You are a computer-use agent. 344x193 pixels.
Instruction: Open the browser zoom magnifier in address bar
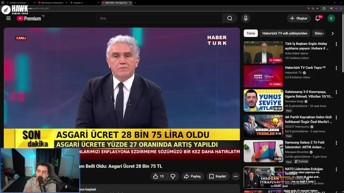click(x=309, y=8)
